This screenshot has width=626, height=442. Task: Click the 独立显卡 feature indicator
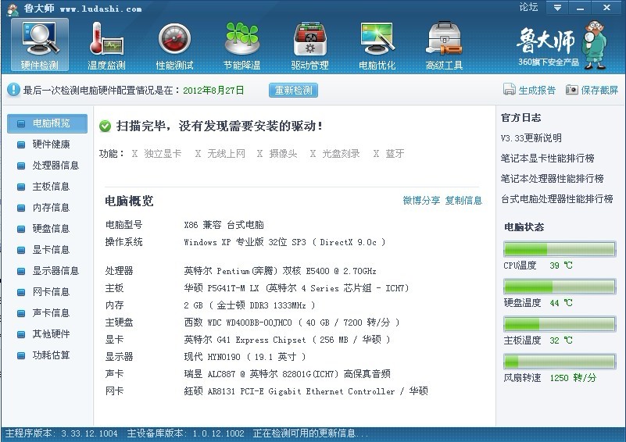(156, 154)
